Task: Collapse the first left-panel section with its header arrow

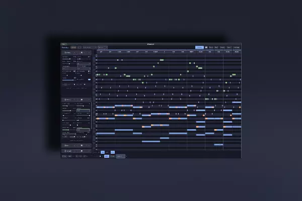Action: coord(89,52)
